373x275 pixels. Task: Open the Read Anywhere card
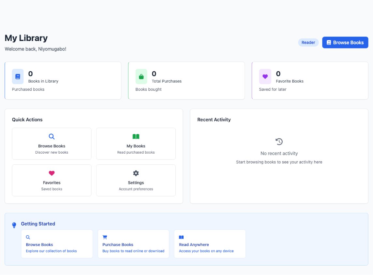click(x=210, y=244)
